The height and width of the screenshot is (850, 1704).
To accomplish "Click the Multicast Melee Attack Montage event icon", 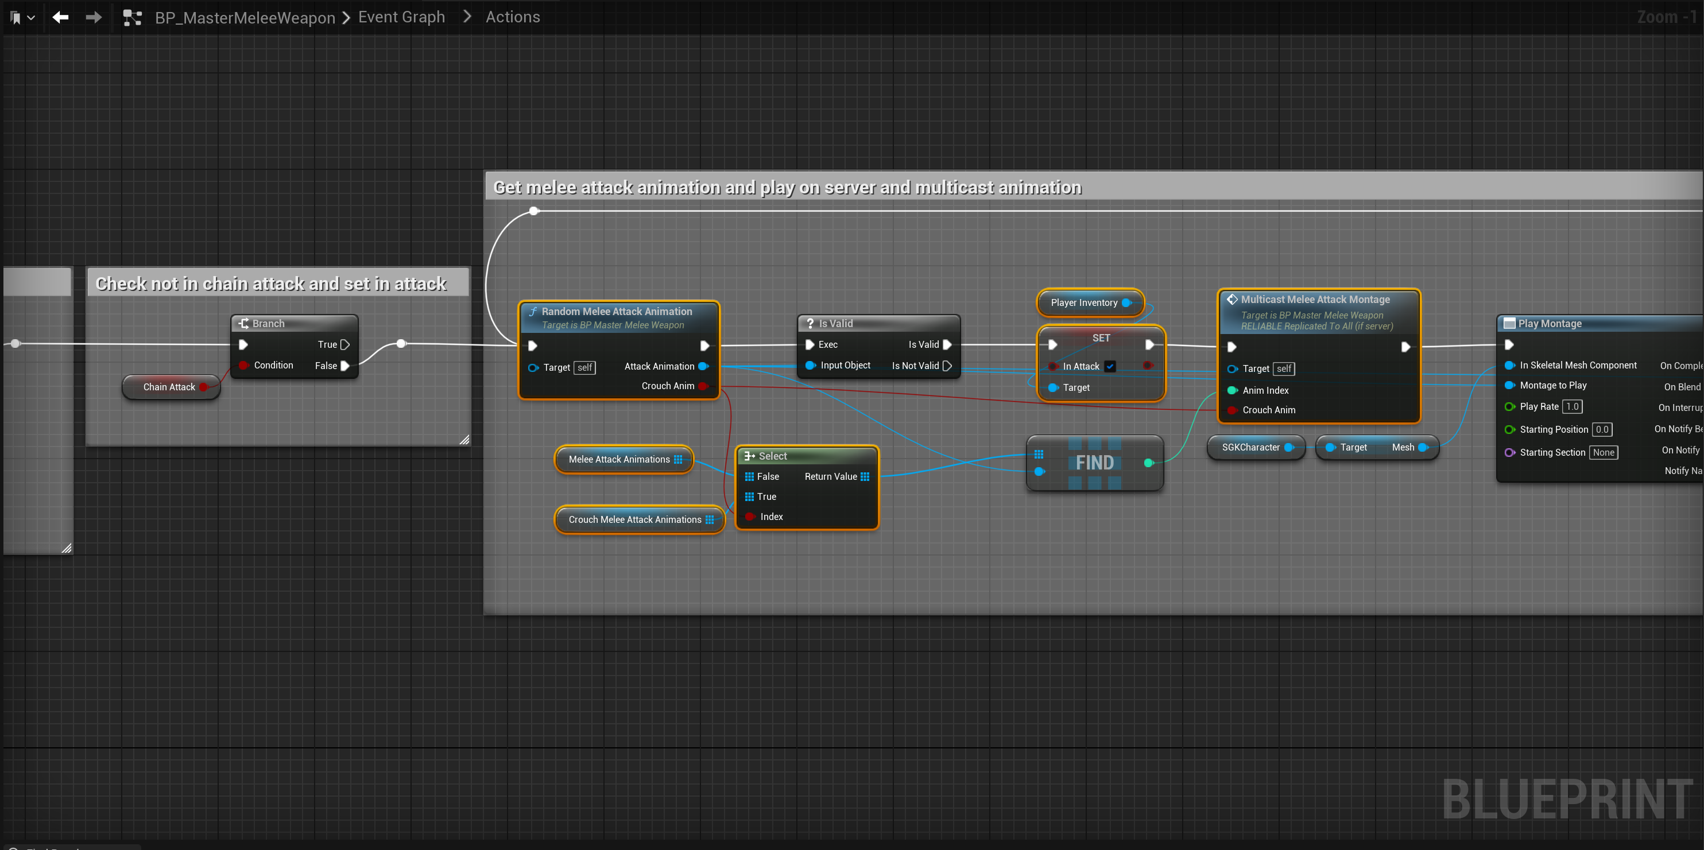I will point(1231,300).
